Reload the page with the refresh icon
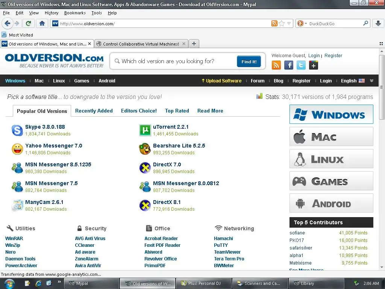The width and height of the screenshot is (385, 289). [28, 23]
